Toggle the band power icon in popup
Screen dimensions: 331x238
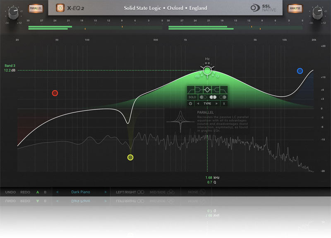pyautogui.click(x=190, y=103)
